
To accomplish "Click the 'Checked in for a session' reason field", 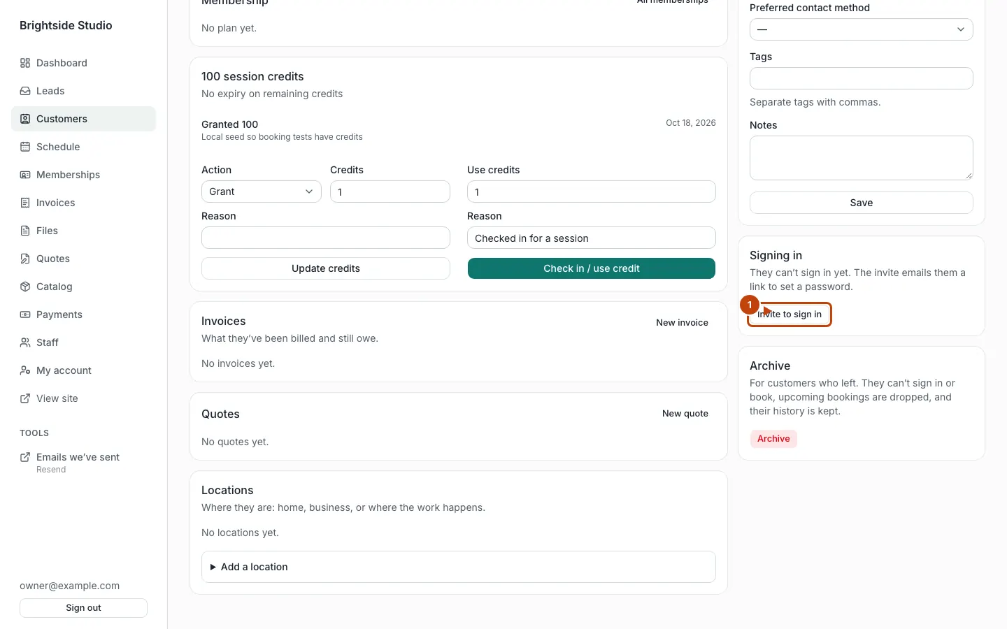I will (x=592, y=238).
